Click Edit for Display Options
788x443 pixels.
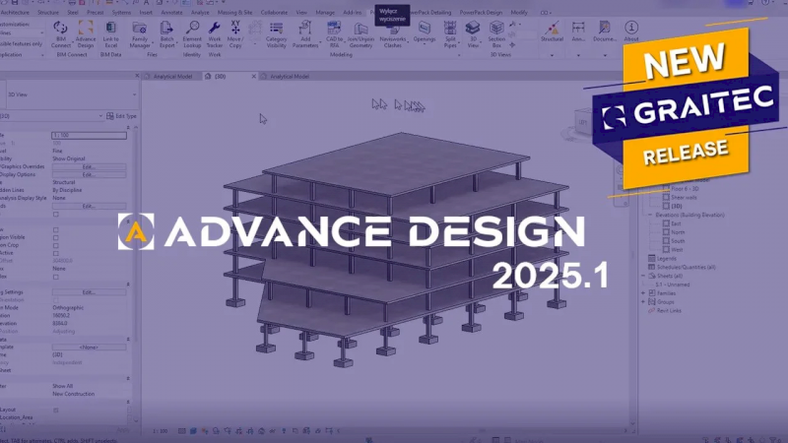[x=89, y=175]
